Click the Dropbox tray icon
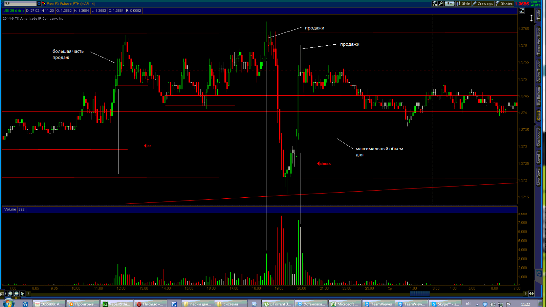Viewport: 546px width, 307px height. click(485, 304)
